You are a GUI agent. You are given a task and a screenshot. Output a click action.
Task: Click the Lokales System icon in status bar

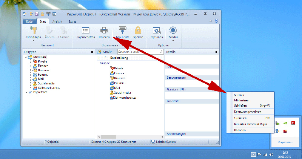point(153,142)
